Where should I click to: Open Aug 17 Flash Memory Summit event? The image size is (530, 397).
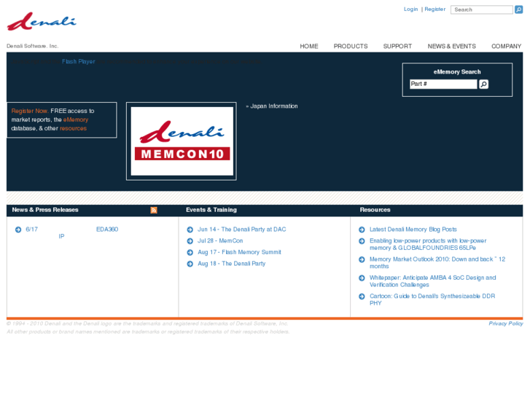tap(239, 252)
